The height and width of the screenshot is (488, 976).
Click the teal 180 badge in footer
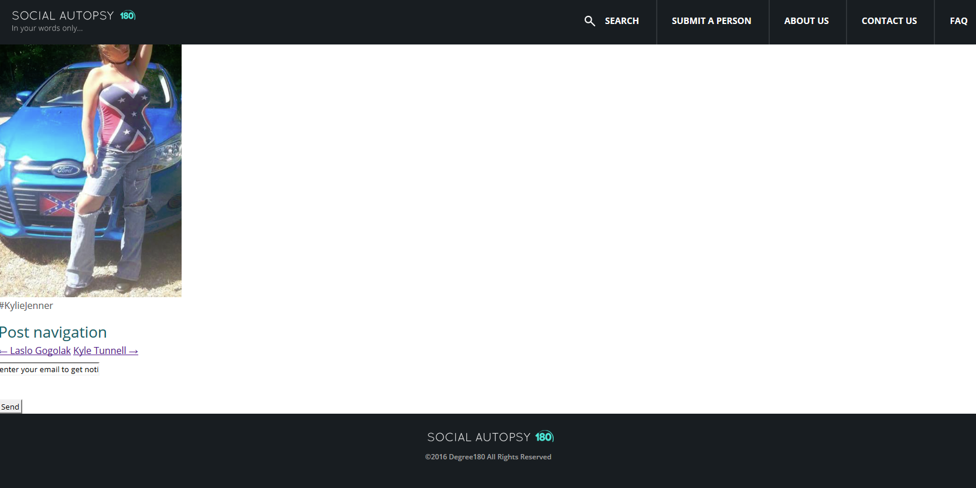coord(544,437)
